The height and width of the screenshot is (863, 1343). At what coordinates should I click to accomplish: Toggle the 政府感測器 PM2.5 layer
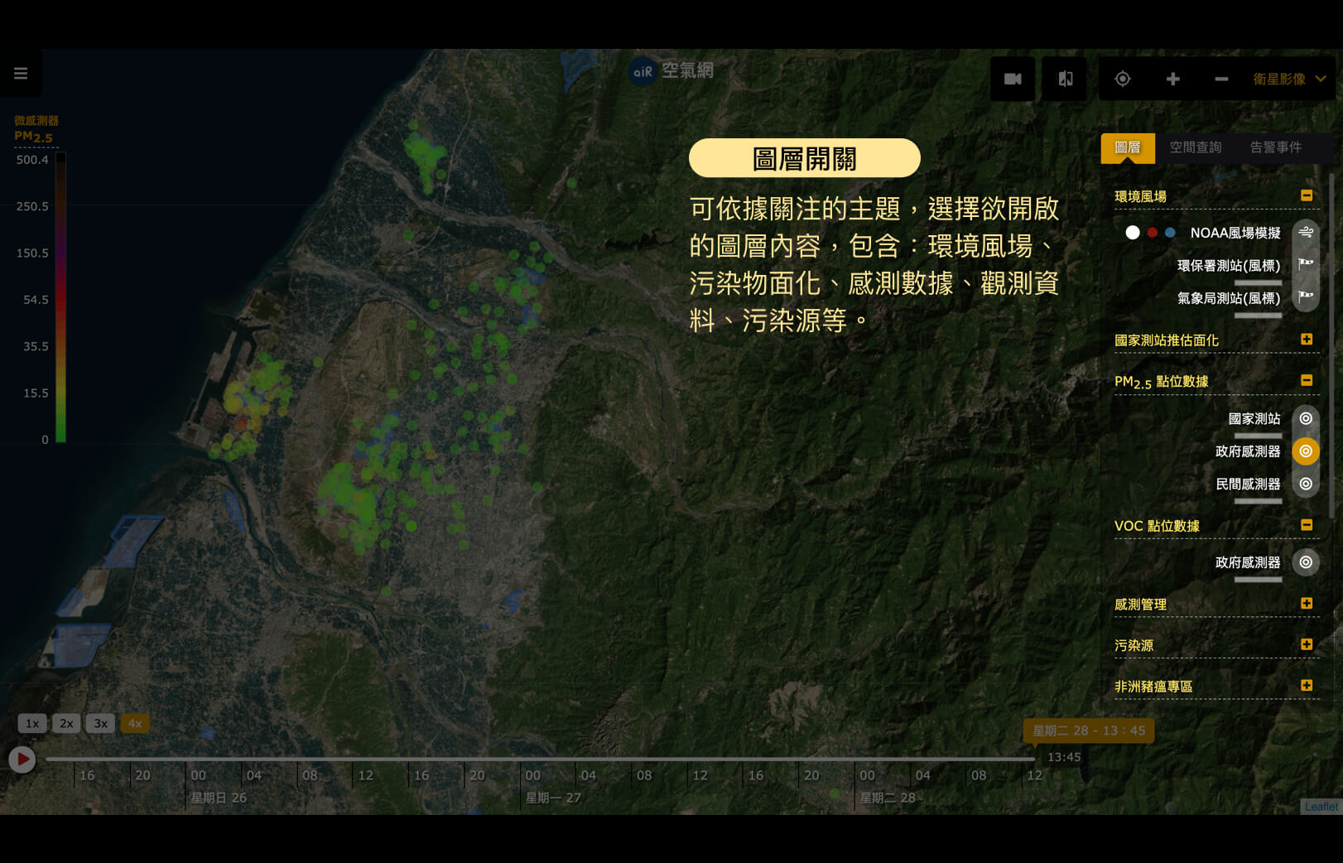click(x=1306, y=451)
